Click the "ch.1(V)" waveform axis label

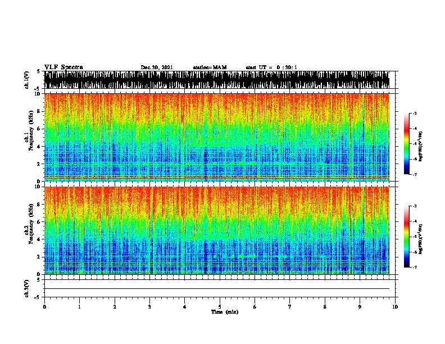point(26,80)
